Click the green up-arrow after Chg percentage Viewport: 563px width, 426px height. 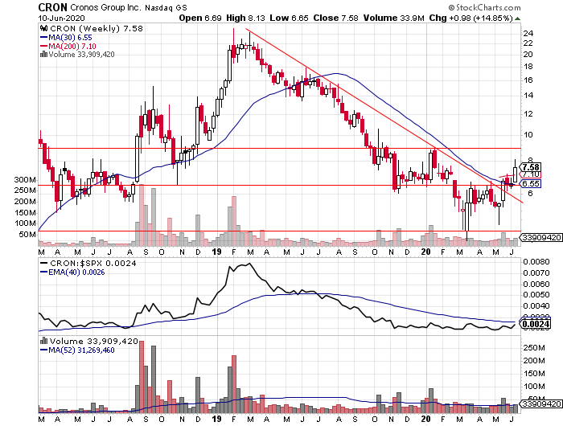coord(517,18)
